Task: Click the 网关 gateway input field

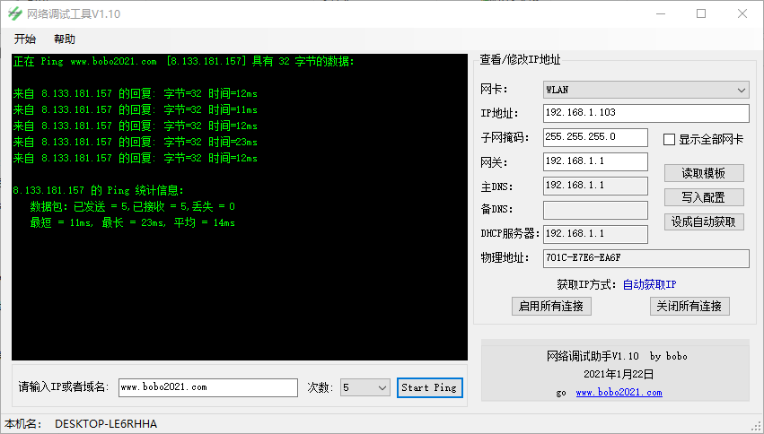Action: (x=595, y=161)
